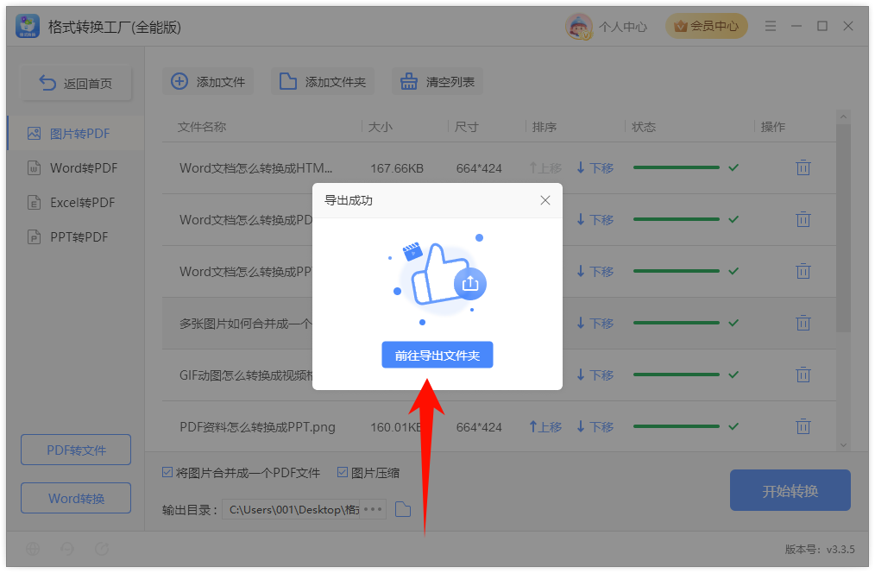Minimize the 格式转换工厂 window
This screenshot has height=573, width=875.
tap(796, 26)
